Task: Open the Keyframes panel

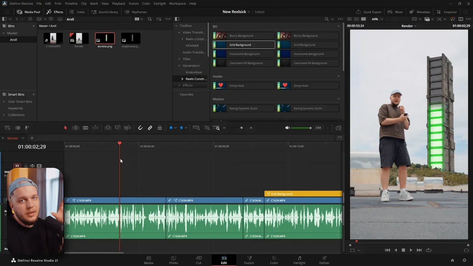Action: (136, 12)
